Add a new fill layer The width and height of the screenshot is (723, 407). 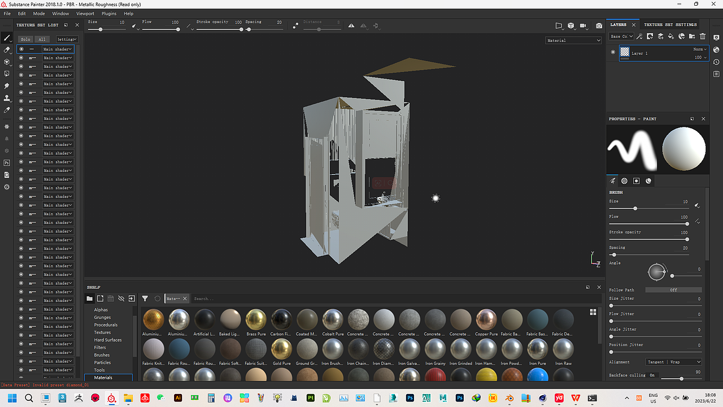tap(671, 36)
